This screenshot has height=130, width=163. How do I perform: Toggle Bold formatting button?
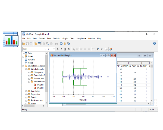57,49
